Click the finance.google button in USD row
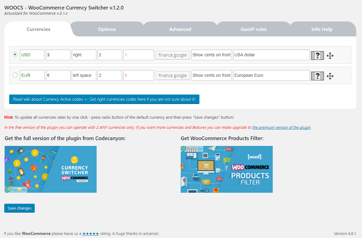Viewport: 362px width, 238px height. coord(173,55)
